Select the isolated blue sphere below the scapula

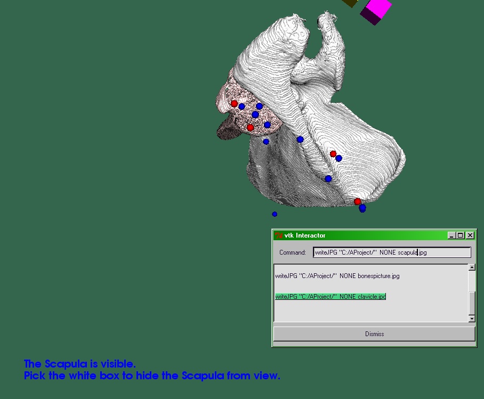[x=275, y=214]
